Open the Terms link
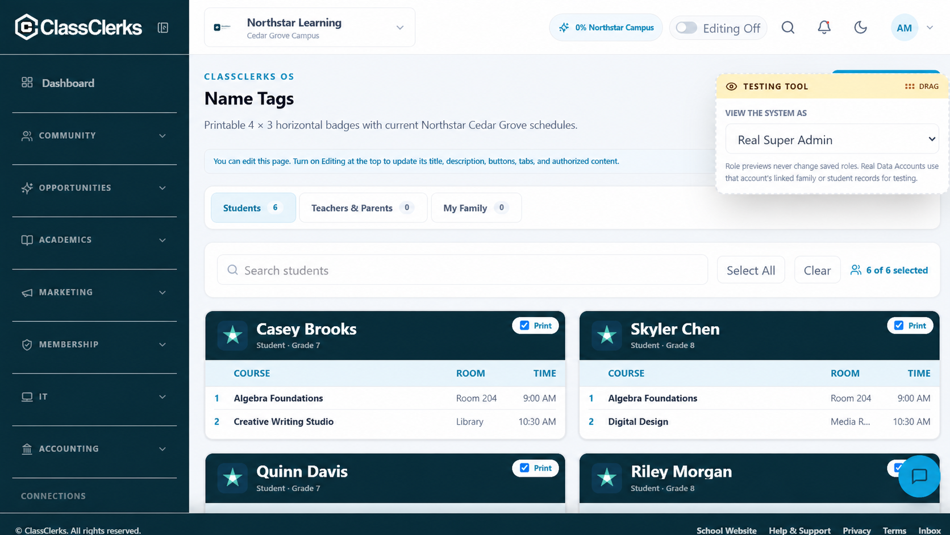Image resolution: width=950 pixels, height=535 pixels. tap(894, 530)
